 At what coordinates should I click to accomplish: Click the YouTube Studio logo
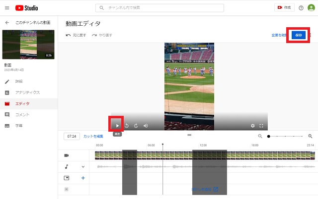click(26, 8)
